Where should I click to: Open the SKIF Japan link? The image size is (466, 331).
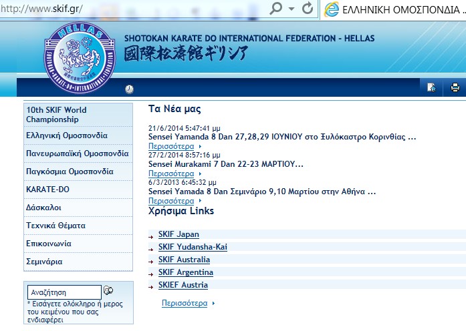(179, 234)
